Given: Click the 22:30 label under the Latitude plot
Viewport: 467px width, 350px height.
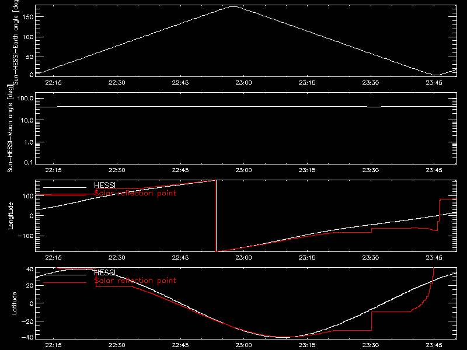Looking at the screenshot, I should [x=117, y=345].
